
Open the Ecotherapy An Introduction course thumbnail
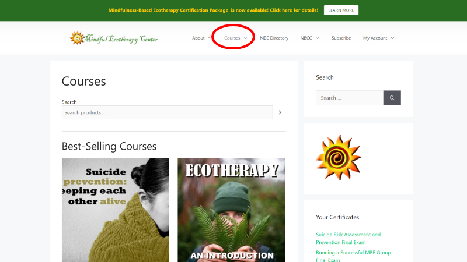(231, 210)
